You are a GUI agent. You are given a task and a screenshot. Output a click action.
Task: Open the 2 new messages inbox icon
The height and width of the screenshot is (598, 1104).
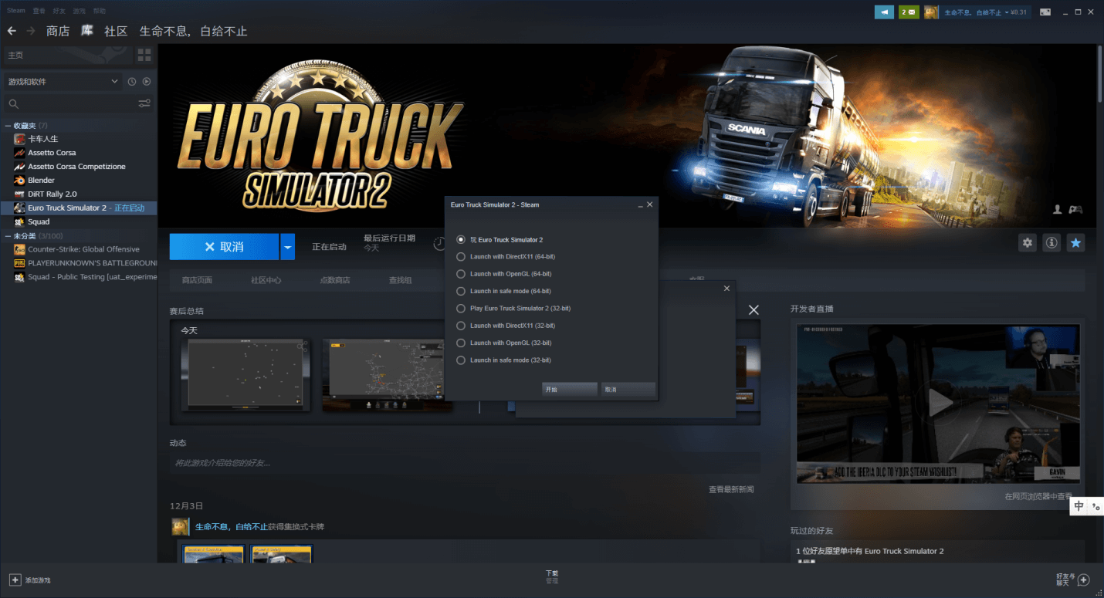(909, 12)
